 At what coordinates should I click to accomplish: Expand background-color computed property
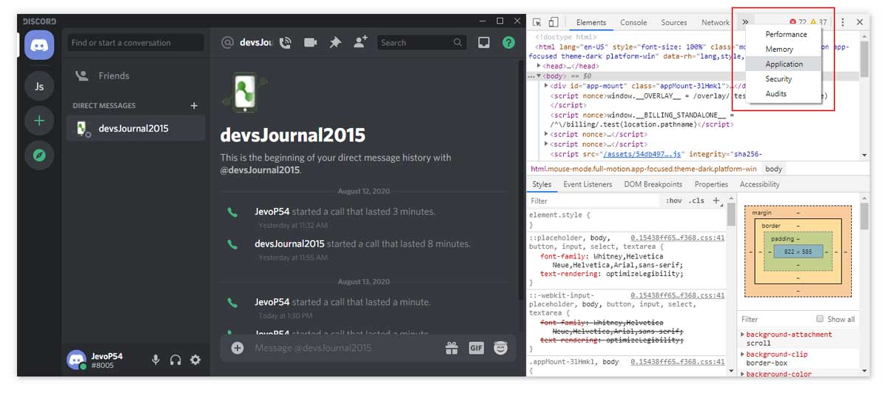click(742, 374)
